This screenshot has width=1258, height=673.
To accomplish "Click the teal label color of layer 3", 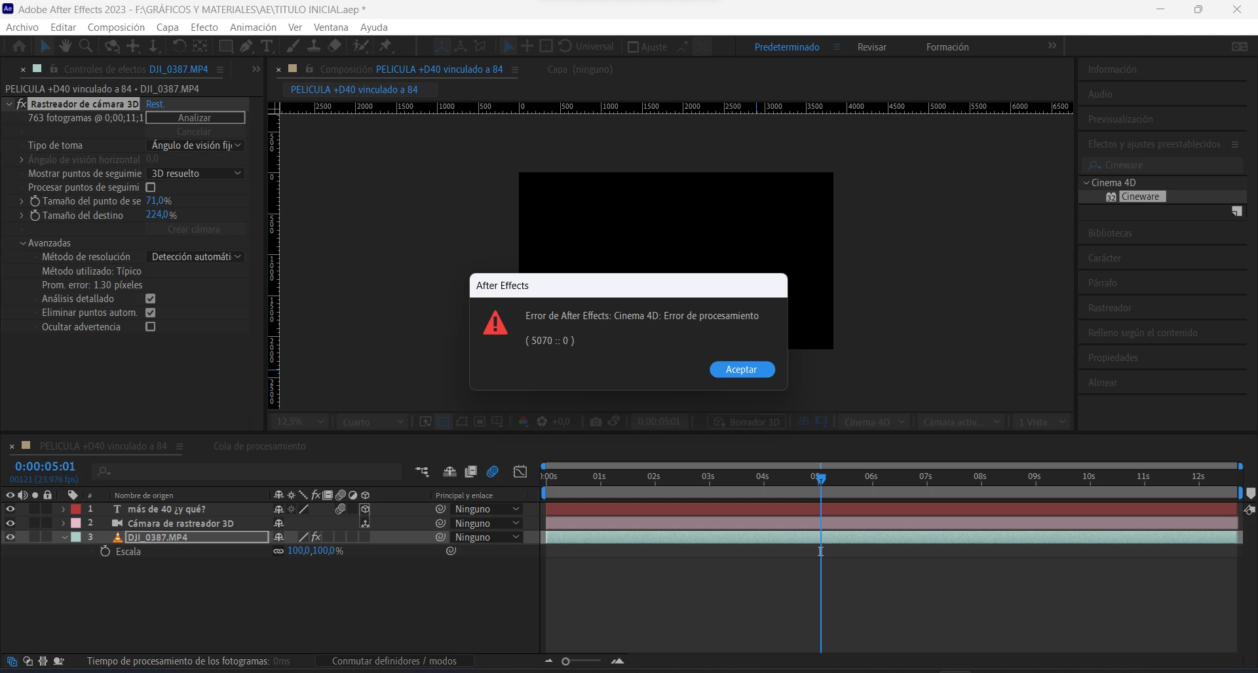I will pos(76,537).
